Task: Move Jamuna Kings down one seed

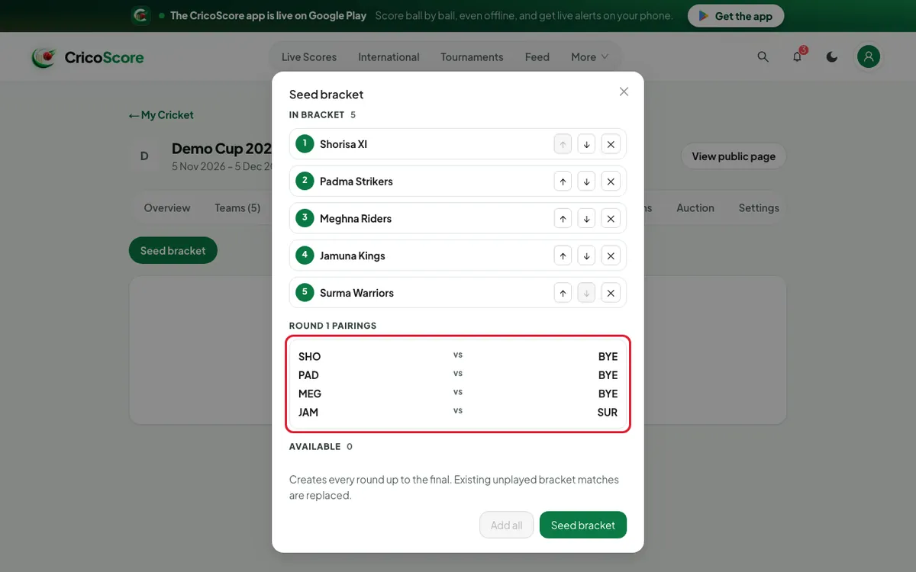Action: (x=586, y=255)
